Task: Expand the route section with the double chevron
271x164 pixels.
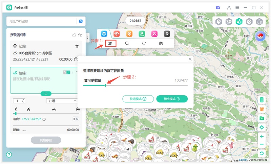Action: 46,93
